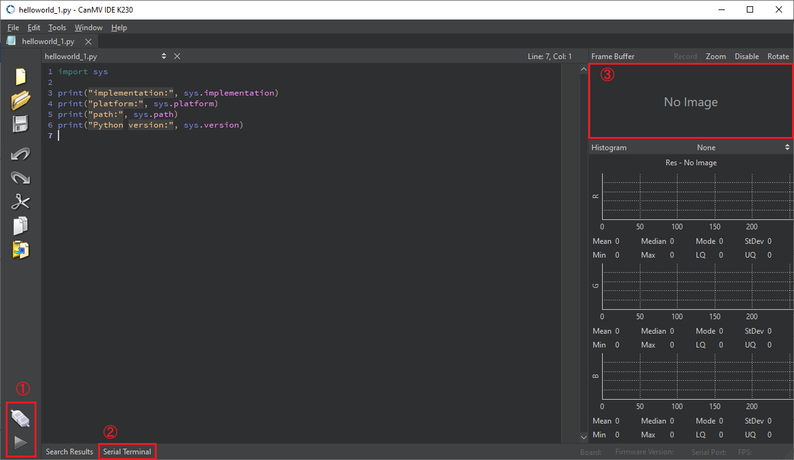Open the Tools menu
The image size is (794, 460).
pos(57,28)
